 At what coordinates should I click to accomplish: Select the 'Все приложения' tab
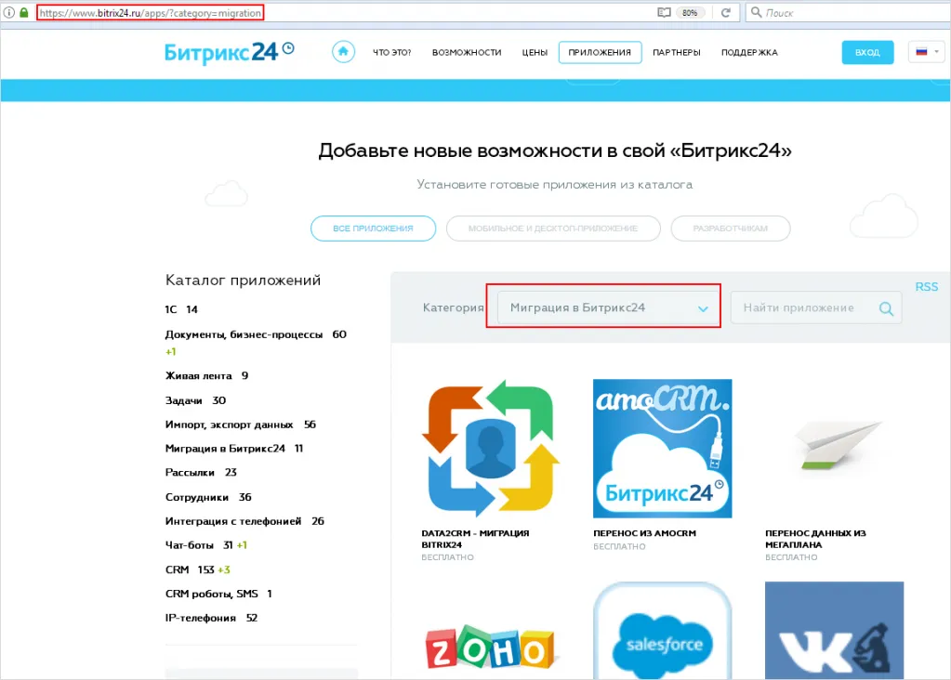coord(373,229)
